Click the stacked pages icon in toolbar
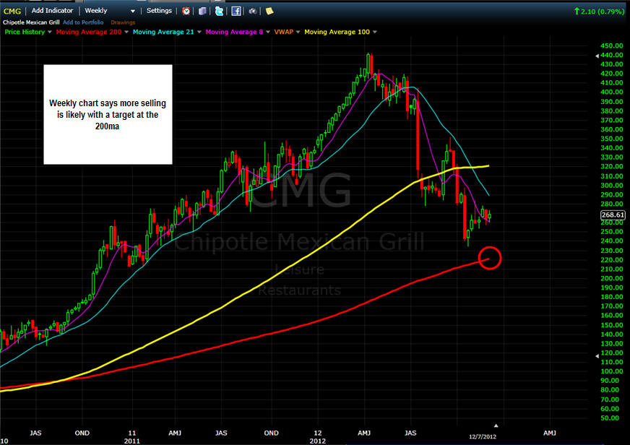This screenshot has width=630, height=445. point(202,12)
